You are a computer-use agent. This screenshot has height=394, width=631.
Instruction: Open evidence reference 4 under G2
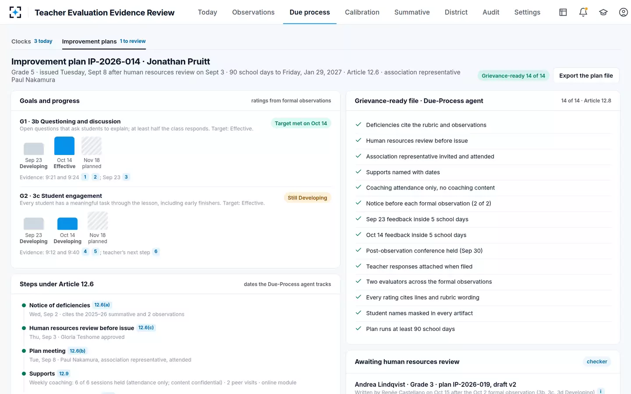[x=85, y=252]
